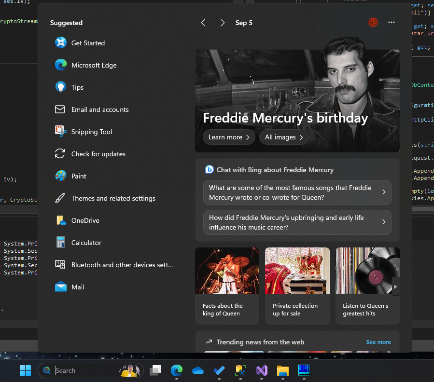Click Trending news from the web heading
Viewport: 434px width, 382px height.
260,342
